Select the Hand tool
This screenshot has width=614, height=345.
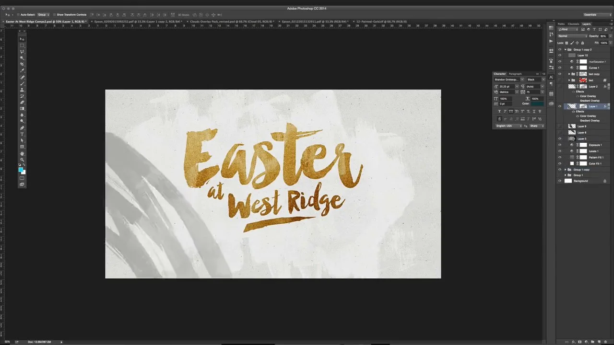point(22,154)
